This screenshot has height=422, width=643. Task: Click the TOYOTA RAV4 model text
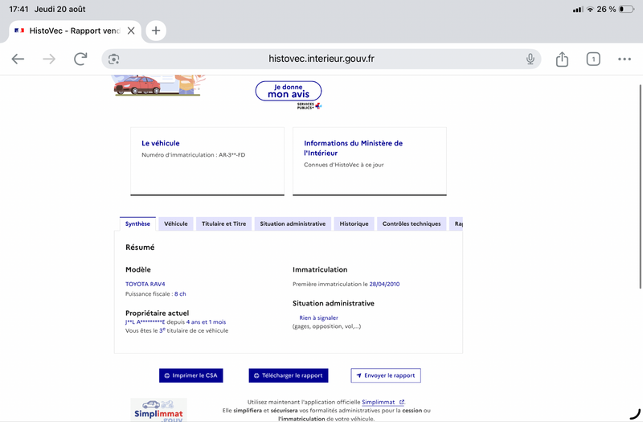(145, 284)
